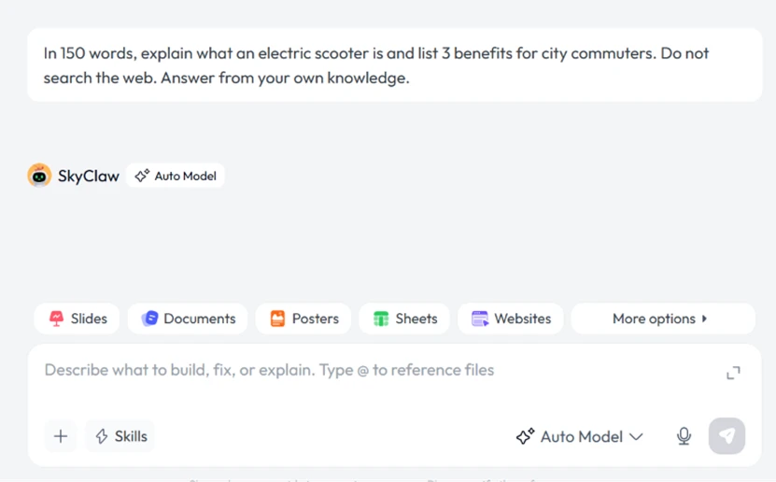This screenshot has width=776, height=482.
Task: Expand the prompt box with the expand icon
Action: pyautogui.click(x=733, y=373)
